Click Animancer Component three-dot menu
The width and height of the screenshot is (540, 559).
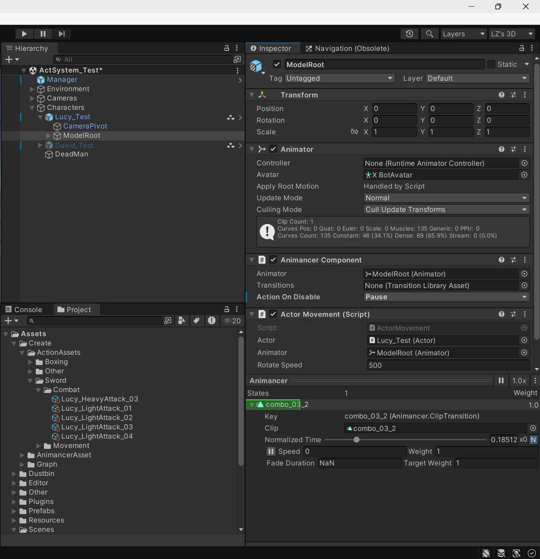pyautogui.click(x=525, y=260)
